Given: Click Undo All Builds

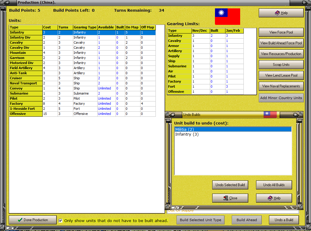Looking at the screenshot, I should tap(274, 185).
